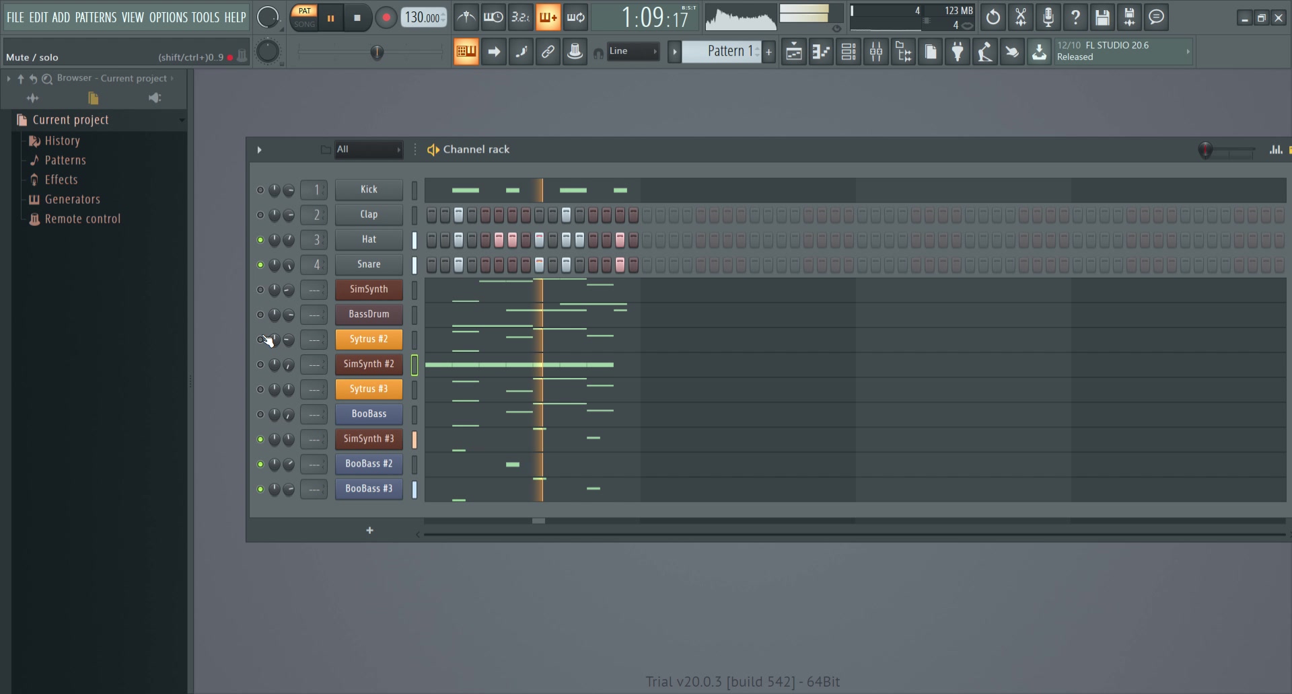Open the Piano roll view
The height and width of the screenshot is (694, 1292).
point(822,52)
